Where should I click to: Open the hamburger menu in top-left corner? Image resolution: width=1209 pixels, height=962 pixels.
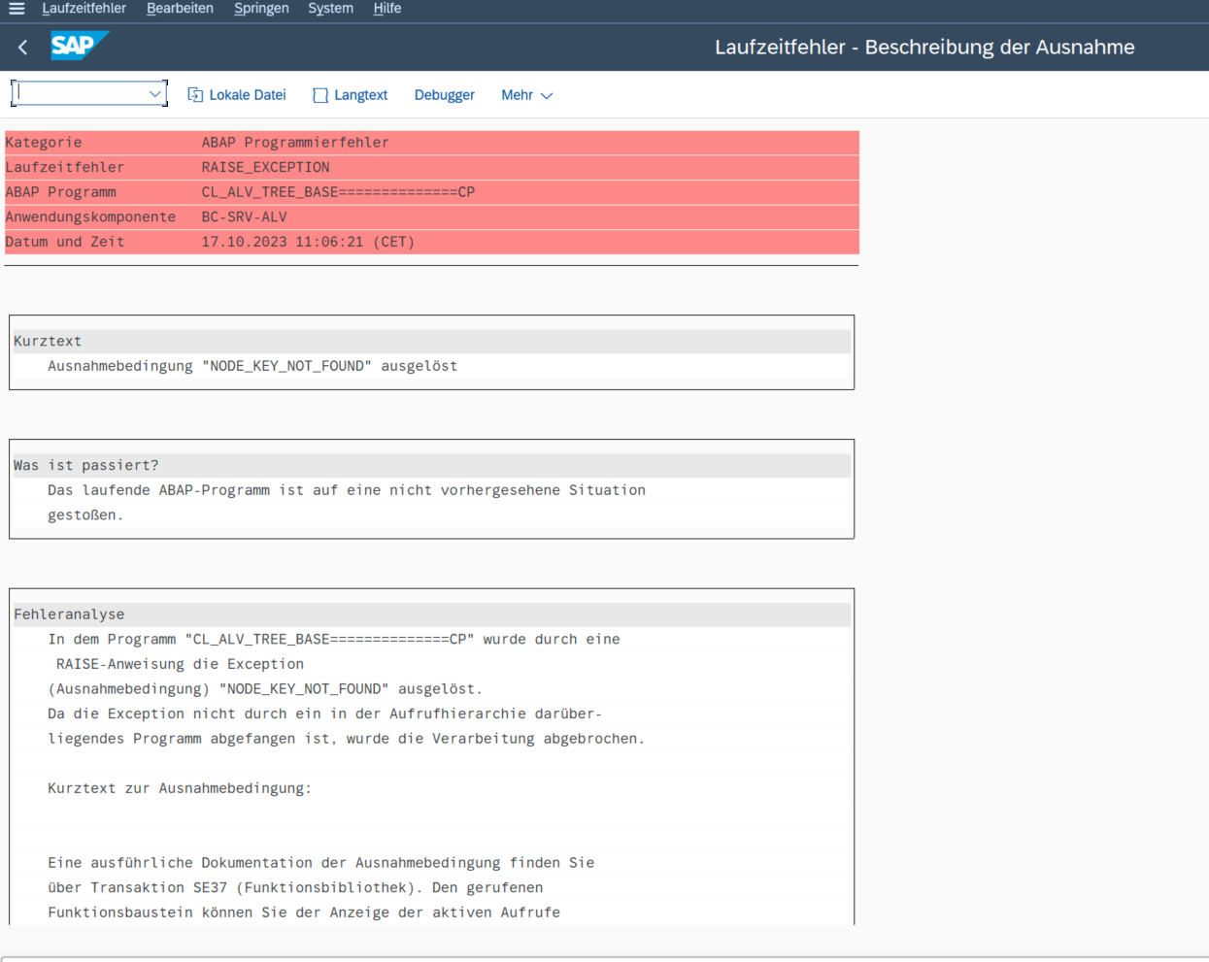[x=17, y=9]
